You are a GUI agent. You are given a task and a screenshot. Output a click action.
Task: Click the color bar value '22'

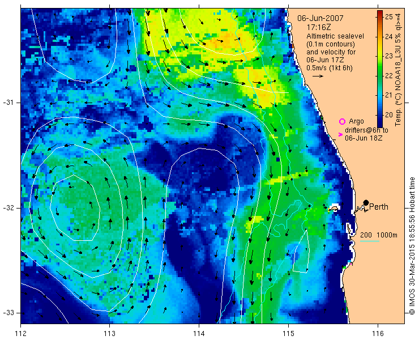click(x=389, y=75)
